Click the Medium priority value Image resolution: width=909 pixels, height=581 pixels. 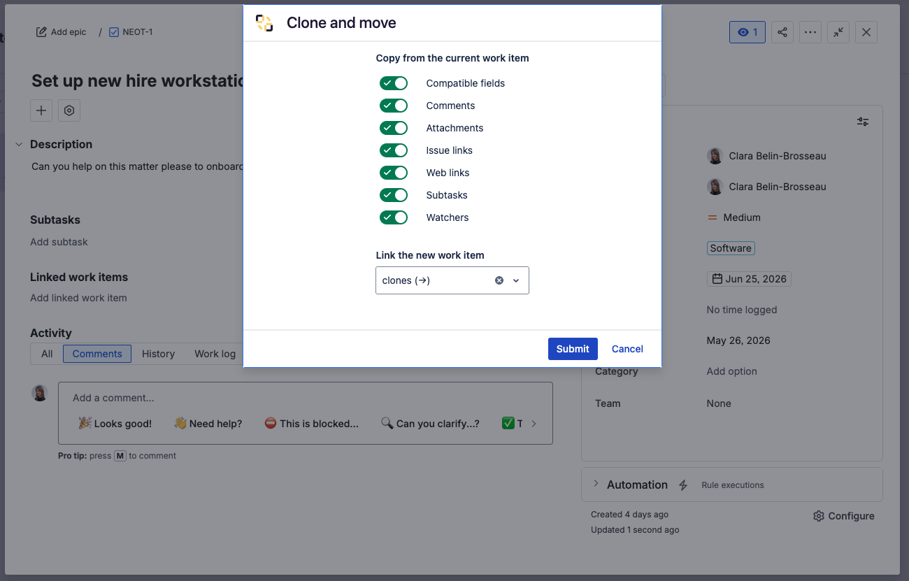tap(733, 217)
